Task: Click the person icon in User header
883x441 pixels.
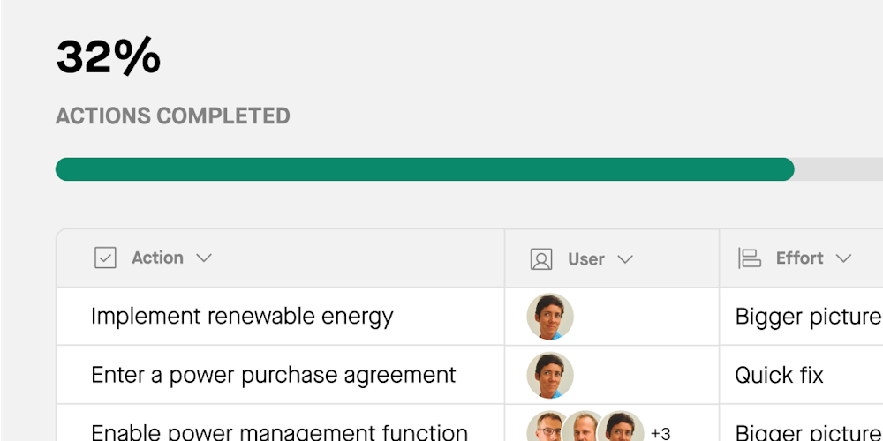Action: pyautogui.click(x=541, y=258)
